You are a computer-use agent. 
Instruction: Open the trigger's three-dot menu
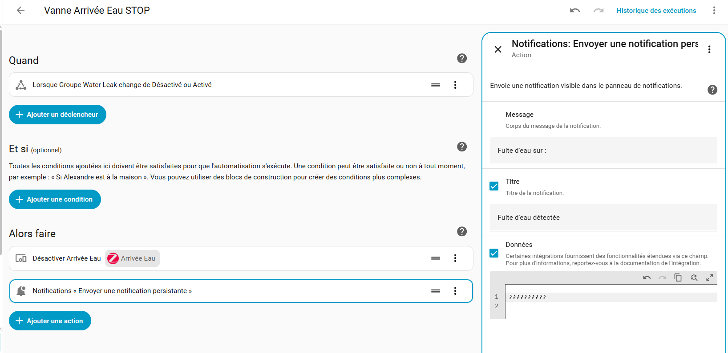pyautogui.click(x=455, y=85)
